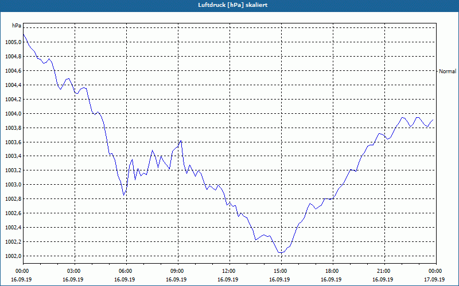Click the 1002,6 axis label

(x=13, y=213)
